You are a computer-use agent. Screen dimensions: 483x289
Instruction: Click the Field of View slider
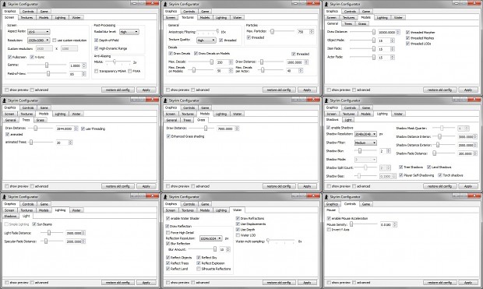coord(47,74)
